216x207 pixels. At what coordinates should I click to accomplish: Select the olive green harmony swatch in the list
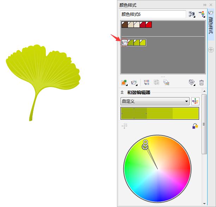tap(131, 43)
